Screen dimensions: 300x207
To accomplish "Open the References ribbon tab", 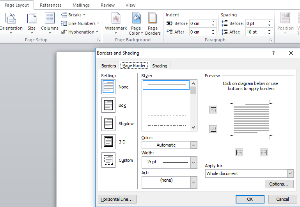I will (x=51, y=5).
